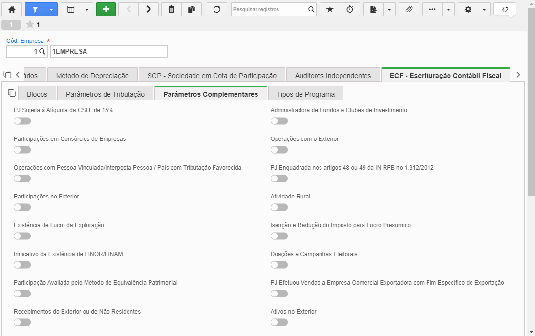Switch to the Blocos sub-tab
The image size is (535, 336).
(37, 94)
